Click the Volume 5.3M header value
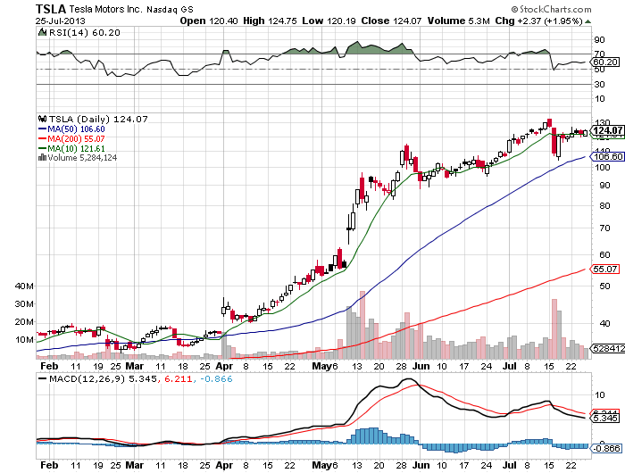 coord(458,21)
